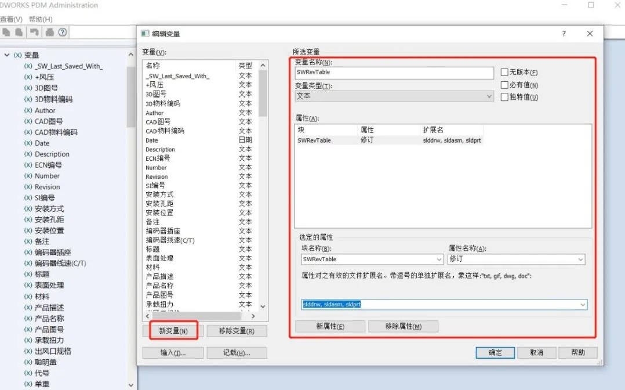Enable the 无版本 checkbox

504,72
